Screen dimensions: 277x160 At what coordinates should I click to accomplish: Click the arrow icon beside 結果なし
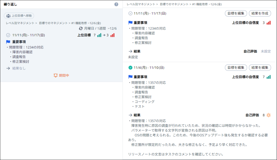click(x=8, y=68)
